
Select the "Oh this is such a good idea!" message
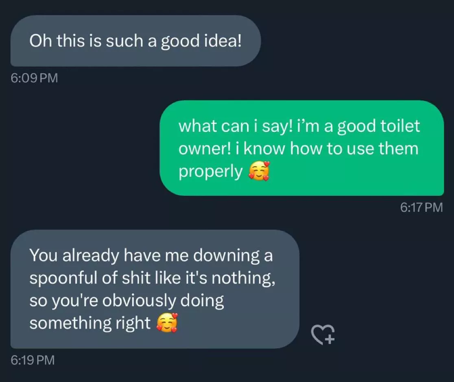135,41
